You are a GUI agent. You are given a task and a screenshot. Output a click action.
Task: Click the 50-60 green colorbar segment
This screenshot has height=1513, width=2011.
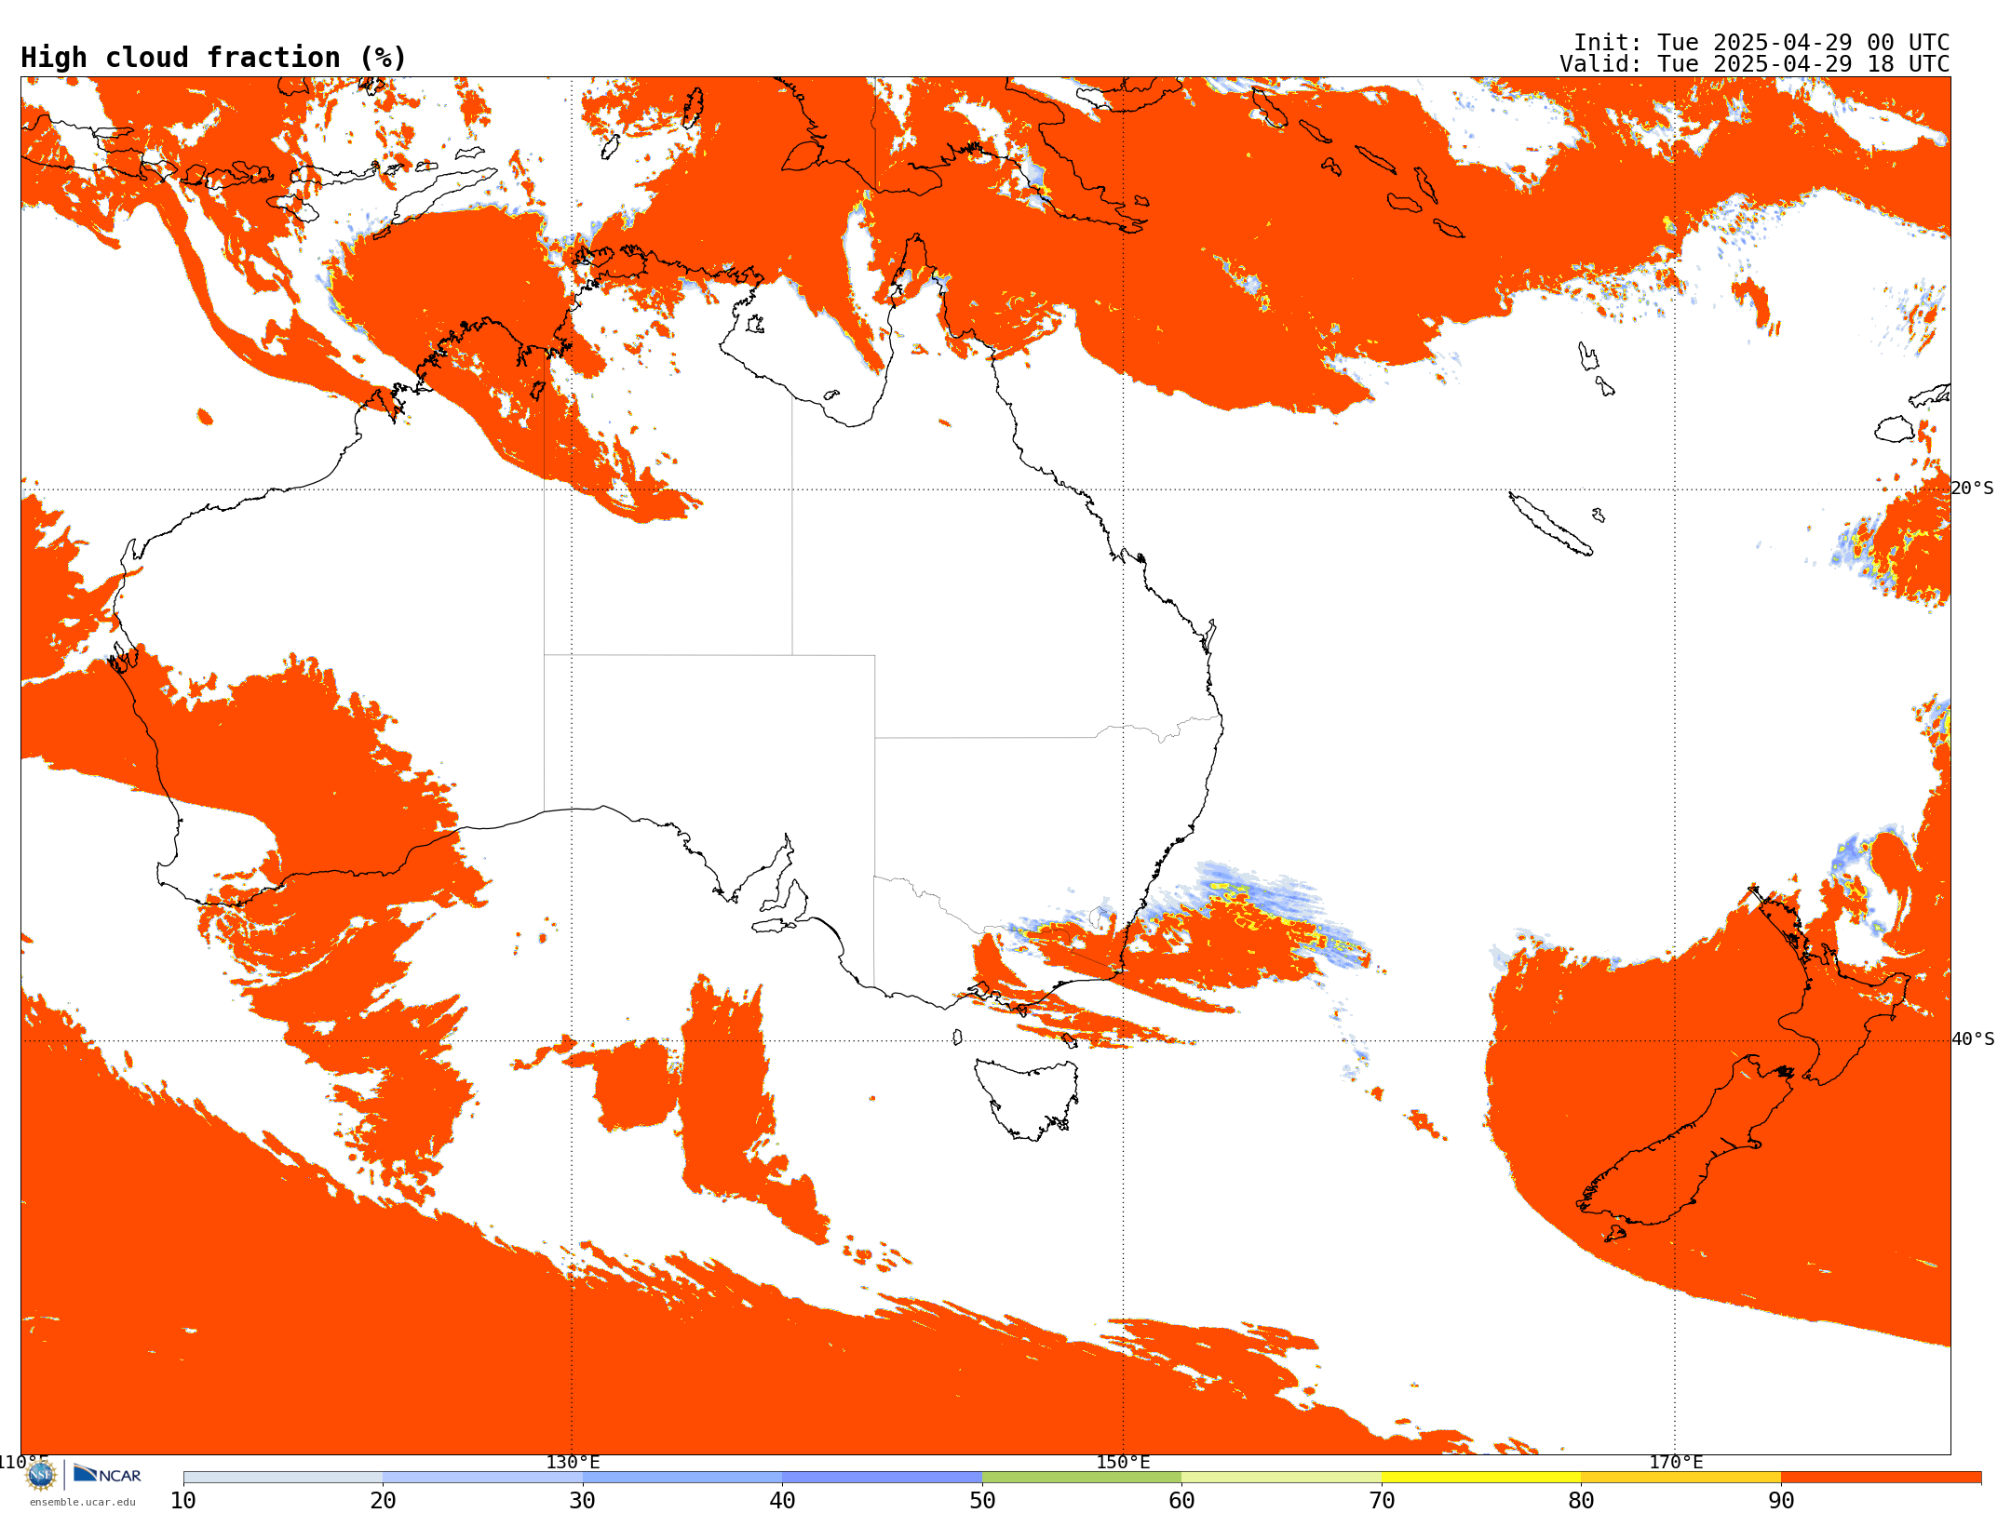coord(1082,1478)
